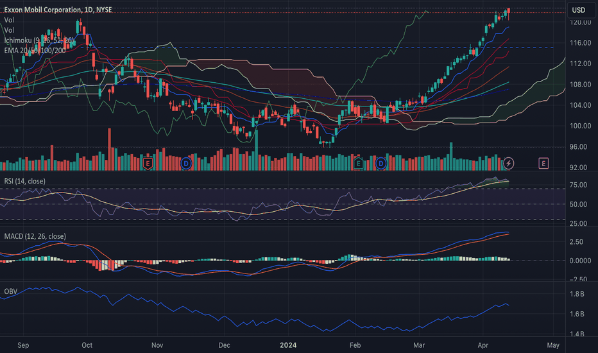This screenshot has width=598, height=353.
Task: Click the 112.00 price axis label
Action: coord(580,64)
